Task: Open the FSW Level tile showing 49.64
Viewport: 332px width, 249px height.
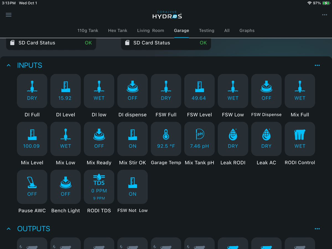Action: 199,91
